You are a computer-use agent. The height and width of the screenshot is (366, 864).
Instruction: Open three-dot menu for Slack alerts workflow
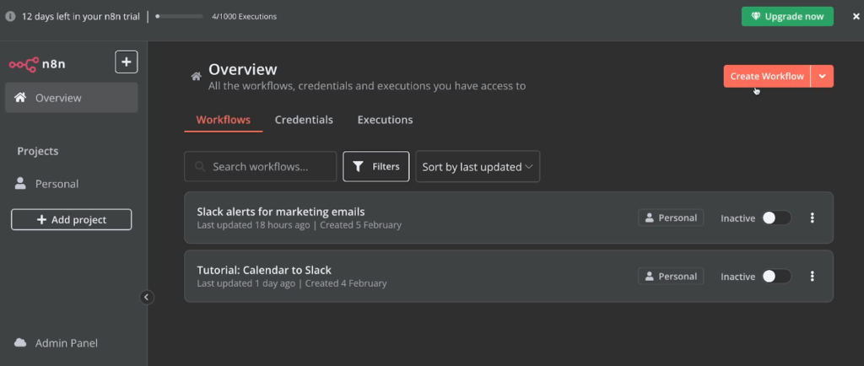[812, 218]
